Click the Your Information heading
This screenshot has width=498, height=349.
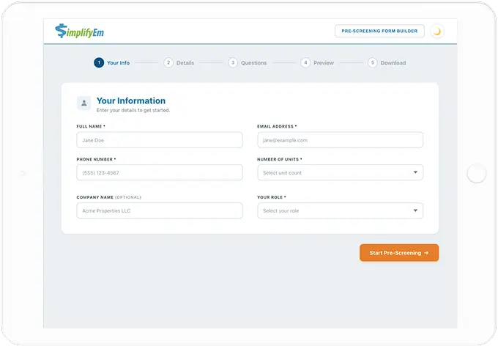[131, 100]
